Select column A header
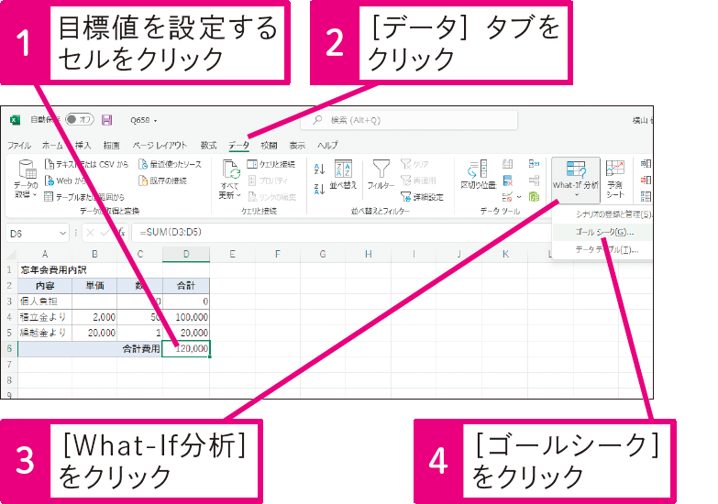 (45, 254)
